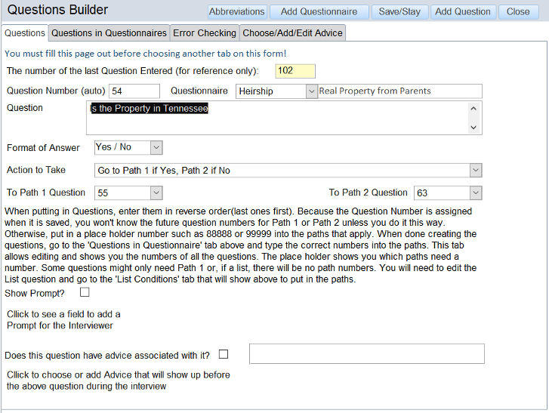Close the Questions Builder form
This screenshot has height=413, width=549.
coord(518,11)
